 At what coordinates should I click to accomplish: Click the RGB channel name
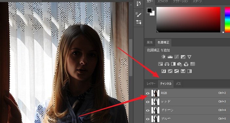[x=164, y=93]
